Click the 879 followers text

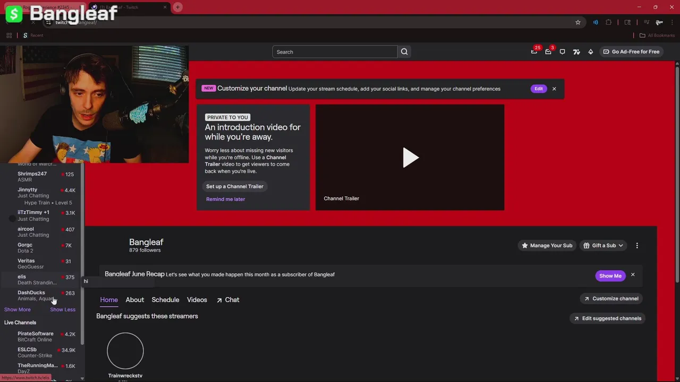tap(145, 250)
